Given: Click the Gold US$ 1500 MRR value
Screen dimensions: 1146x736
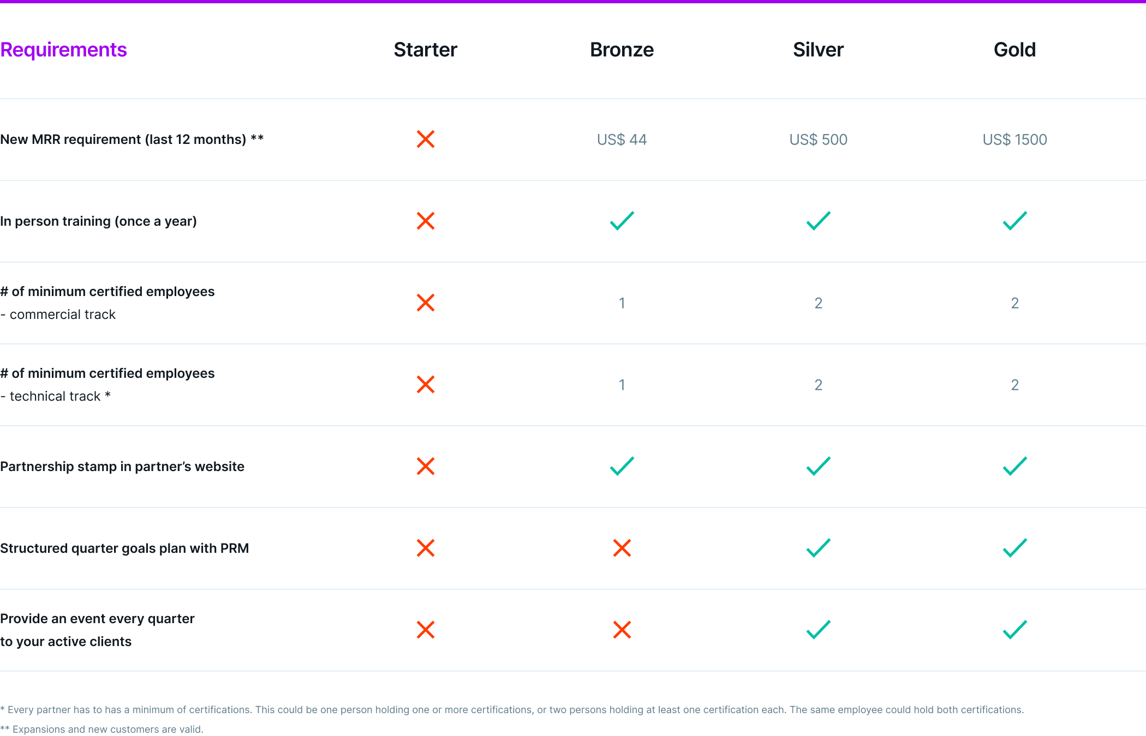Looking at the screenshot, I should tap(1014, 140).
